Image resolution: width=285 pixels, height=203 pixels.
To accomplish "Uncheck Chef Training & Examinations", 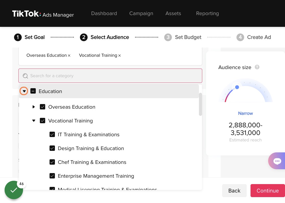I will [52, 162].
